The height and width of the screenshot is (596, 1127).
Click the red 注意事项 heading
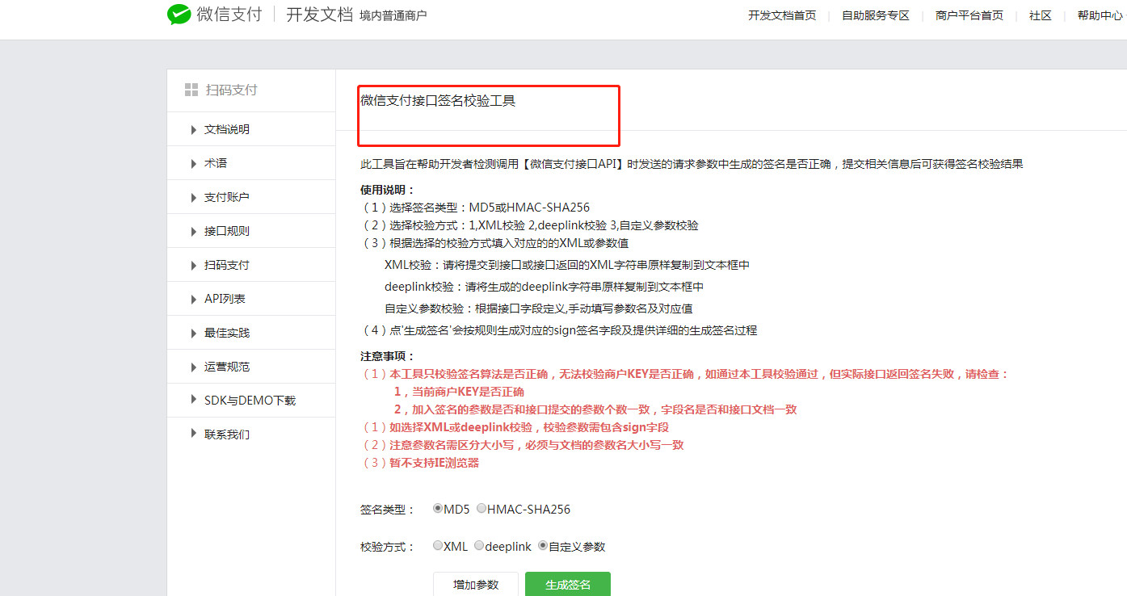click(388, 356)
